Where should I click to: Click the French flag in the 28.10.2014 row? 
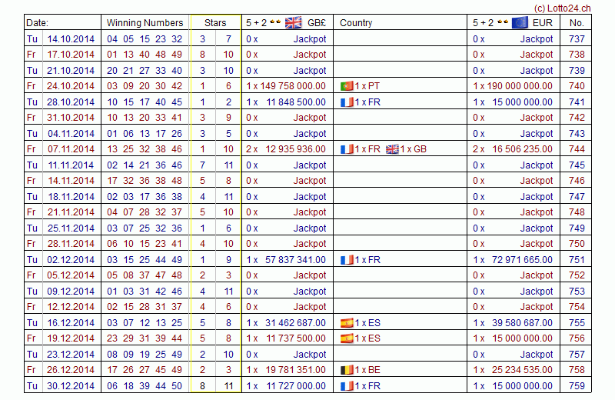(347, 102)
